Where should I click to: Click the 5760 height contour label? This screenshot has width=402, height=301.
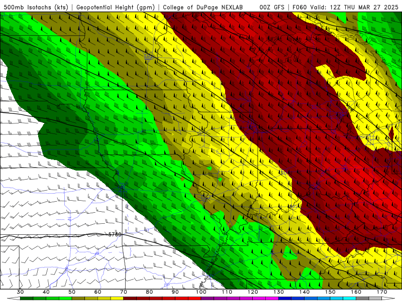115,234
